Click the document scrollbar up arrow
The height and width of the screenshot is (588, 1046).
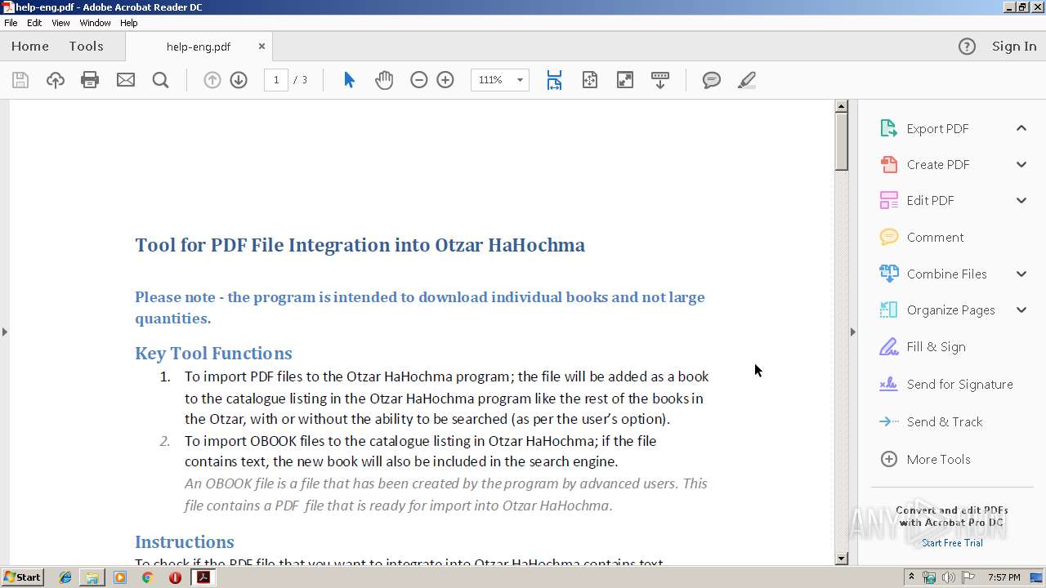point(841,106)
